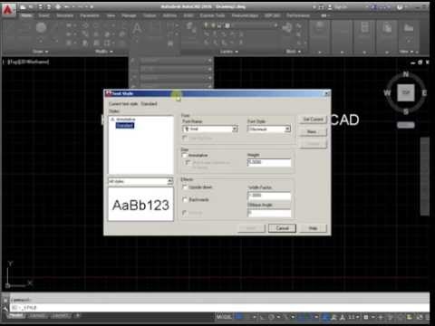Open the Layout1 tab at bottom
Viewport: 435px width, 326px height.
[38, 316]
